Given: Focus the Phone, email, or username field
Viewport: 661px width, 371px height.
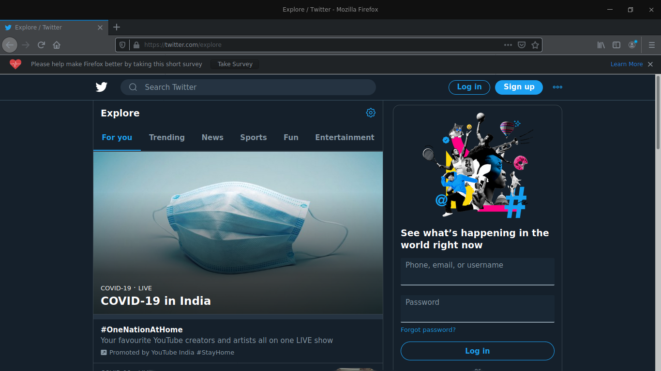Looking at the screenshot, I should pyautogui.click(x=478, y=271).
